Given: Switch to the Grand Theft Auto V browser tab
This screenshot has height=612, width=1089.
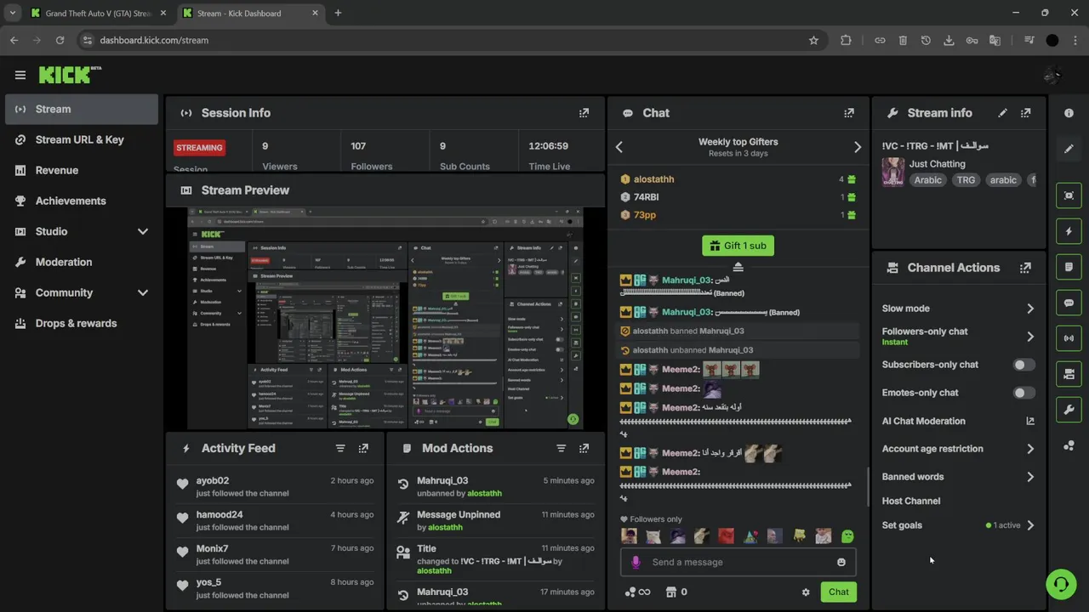Looking at the screenshot, I should point(99,13).
